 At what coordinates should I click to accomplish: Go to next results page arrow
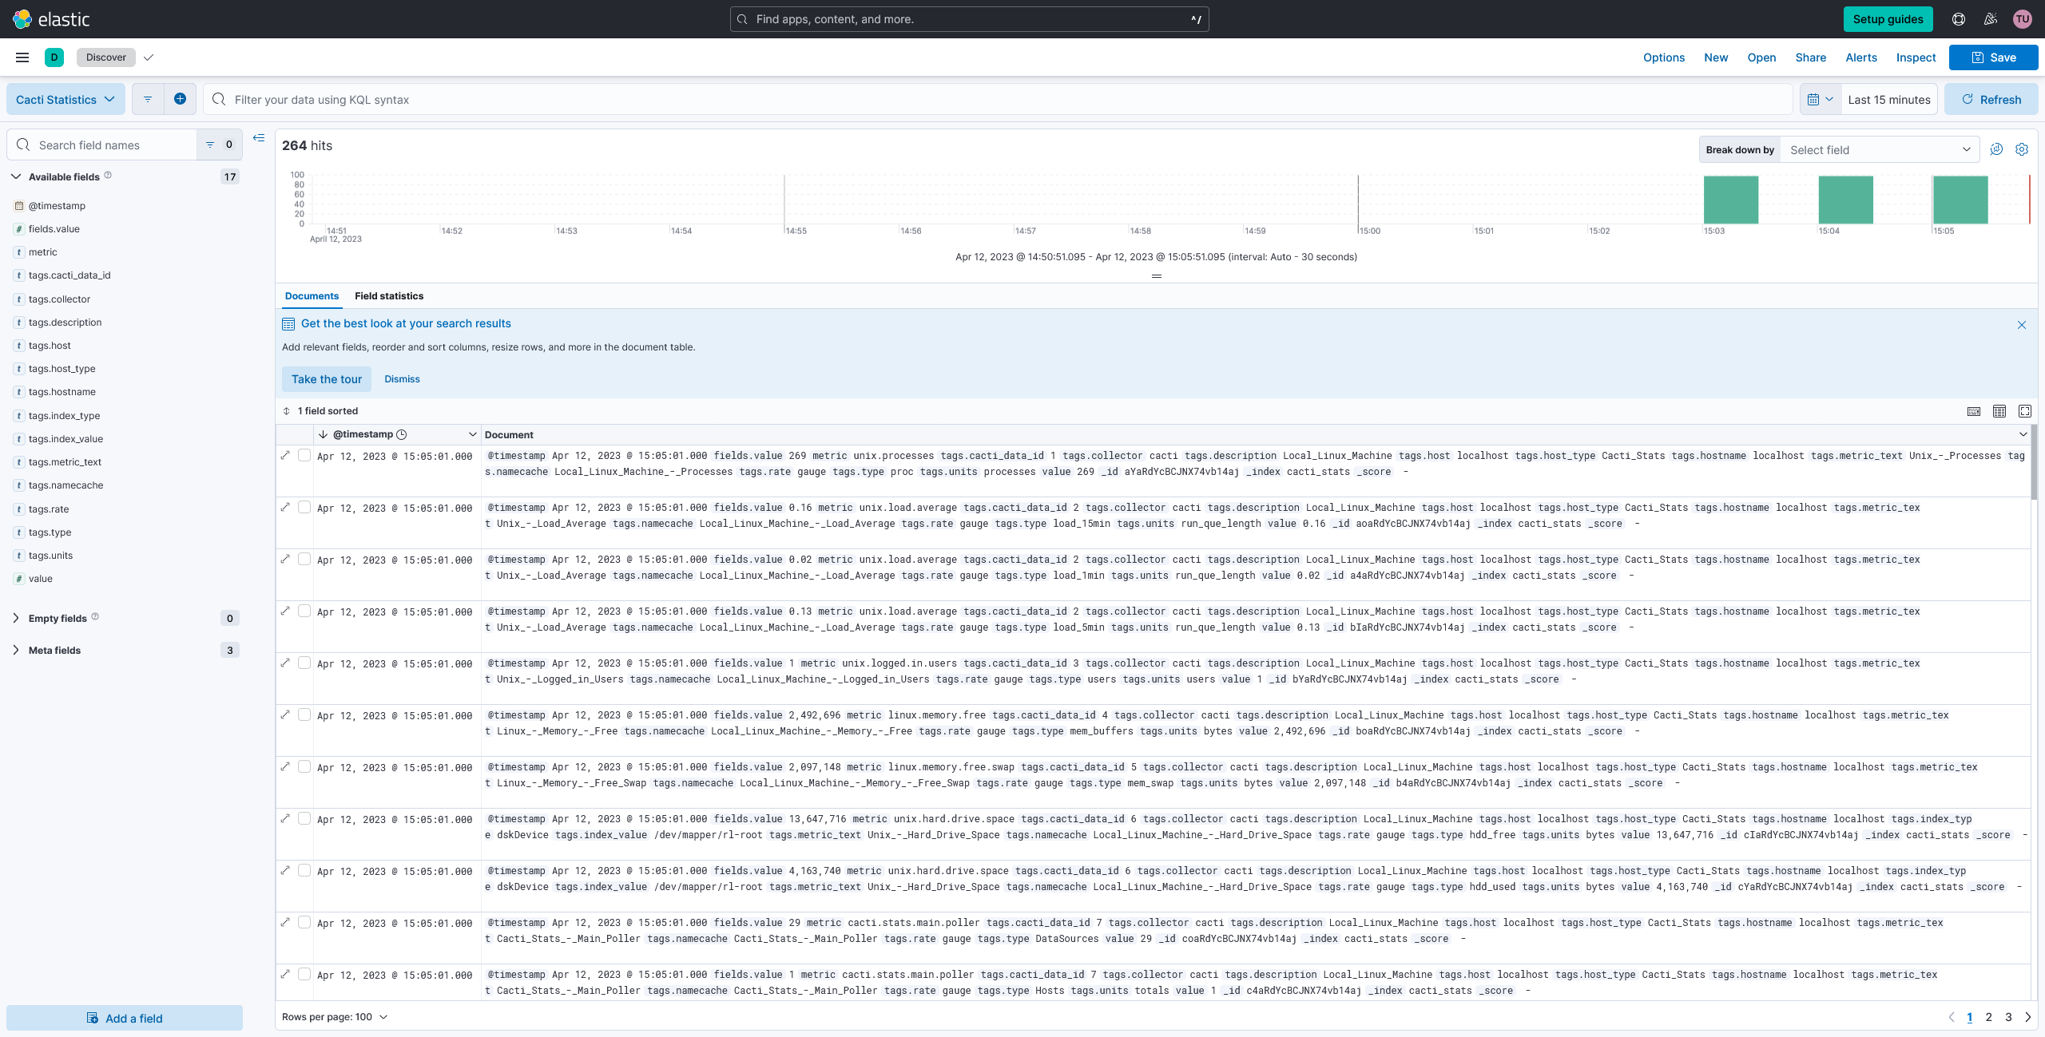tap(2028, 1017)
